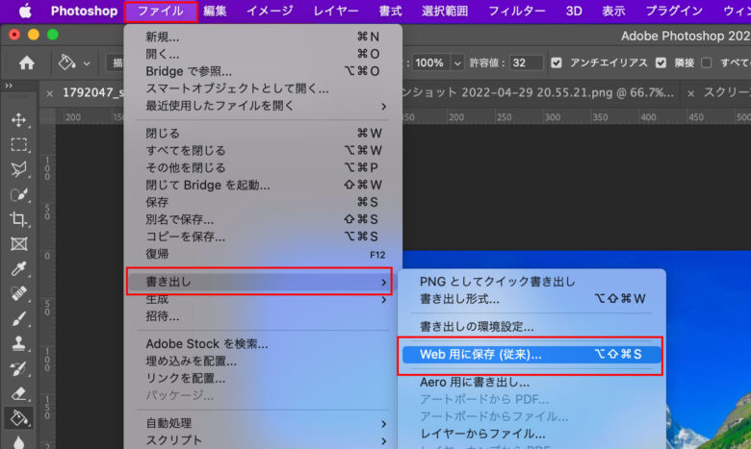Select the Blur tool
751x449 pixels.
[x=18, y=442]
